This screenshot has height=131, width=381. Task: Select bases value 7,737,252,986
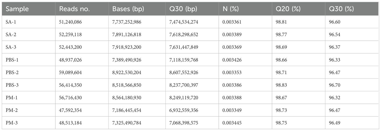tap(127, 22)
